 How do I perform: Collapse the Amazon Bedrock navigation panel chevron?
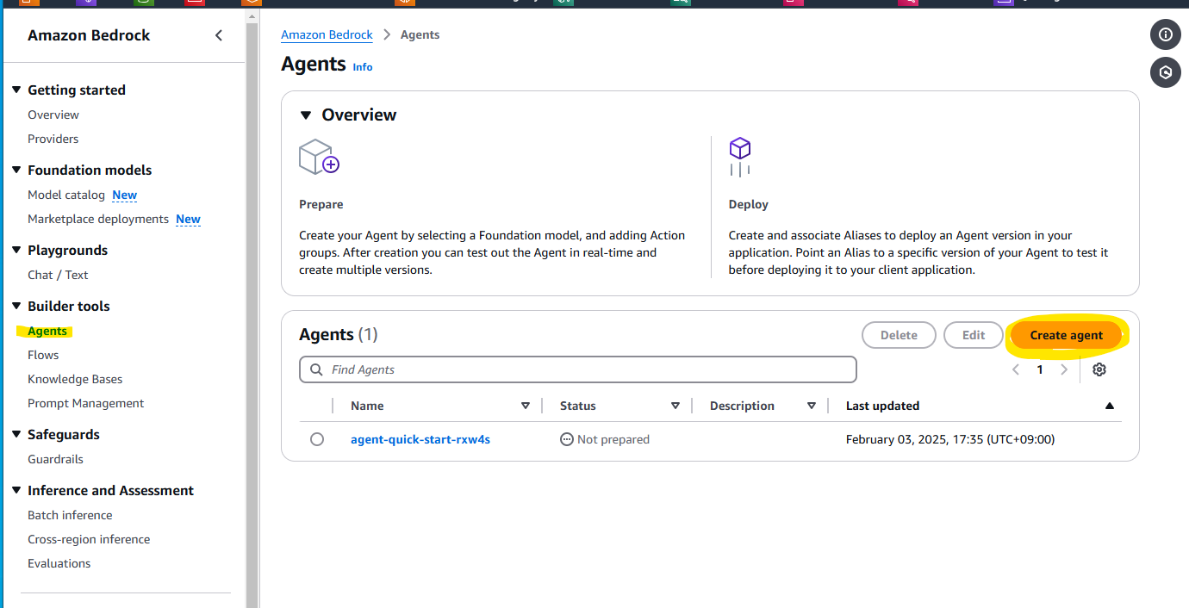click(x=218, y=35)
